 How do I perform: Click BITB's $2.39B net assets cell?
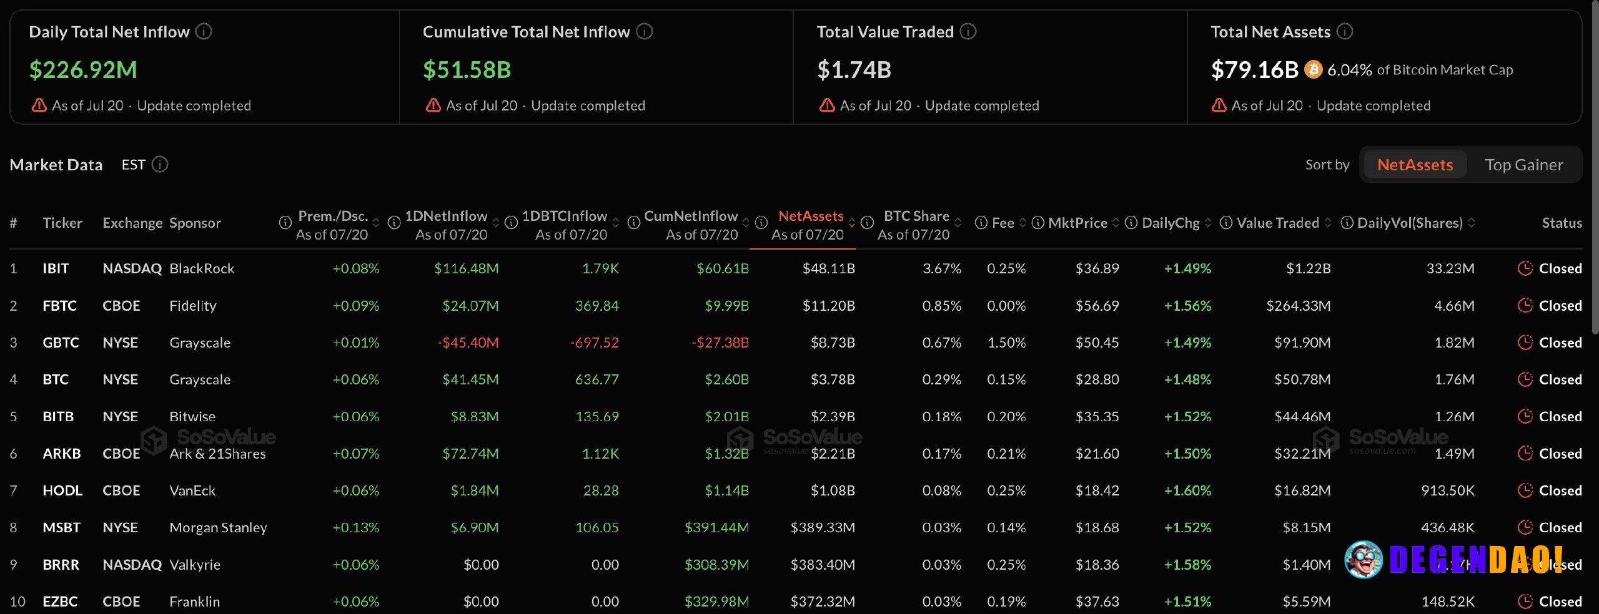[x=833, y=416]
